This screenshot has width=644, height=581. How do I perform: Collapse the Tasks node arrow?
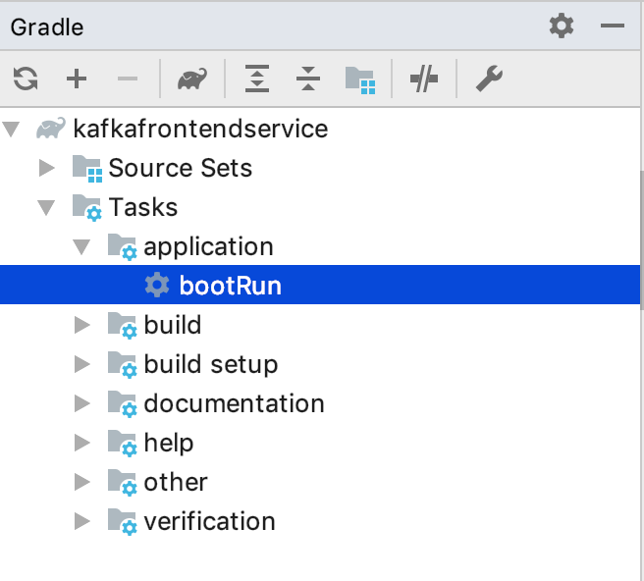pyautogui.click(x=46, y=207)
